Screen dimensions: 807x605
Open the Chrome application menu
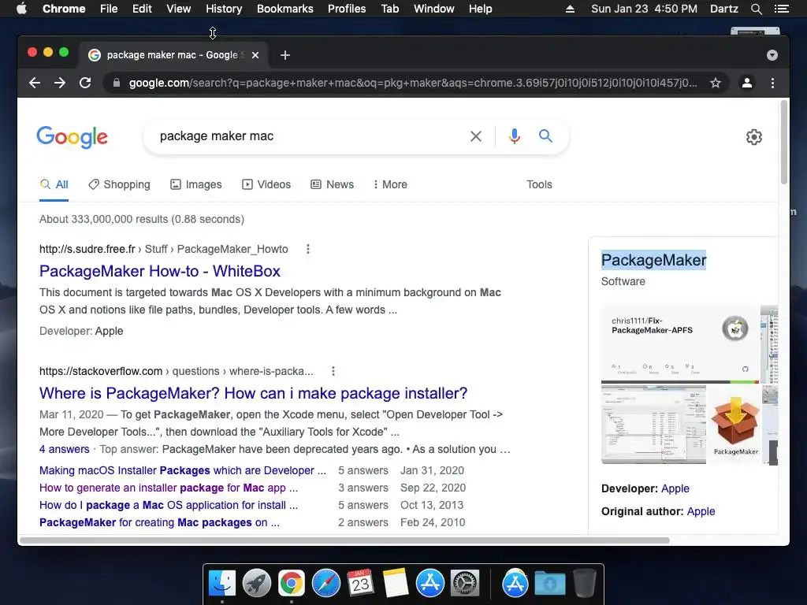[64, 9]
